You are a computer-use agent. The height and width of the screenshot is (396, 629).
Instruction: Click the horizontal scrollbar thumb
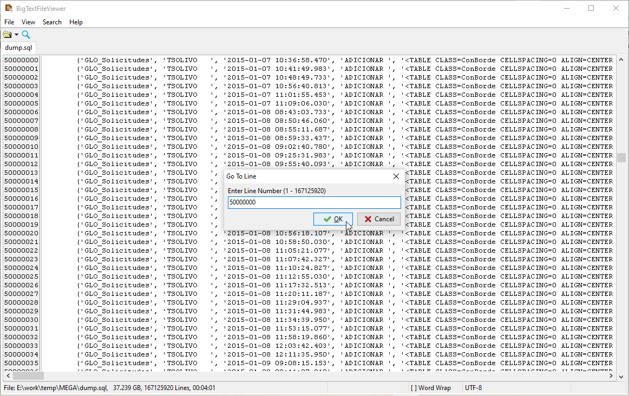pos(29,376)
